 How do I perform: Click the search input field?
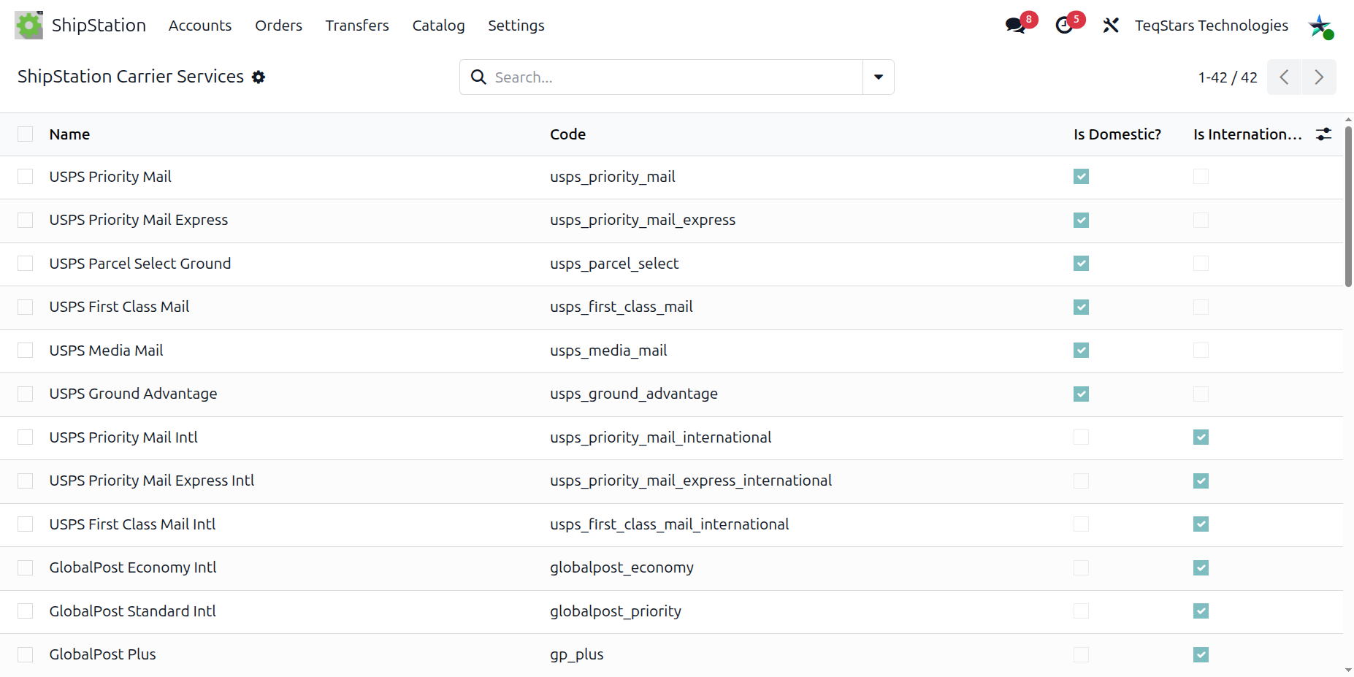click(x=676, y=77)
